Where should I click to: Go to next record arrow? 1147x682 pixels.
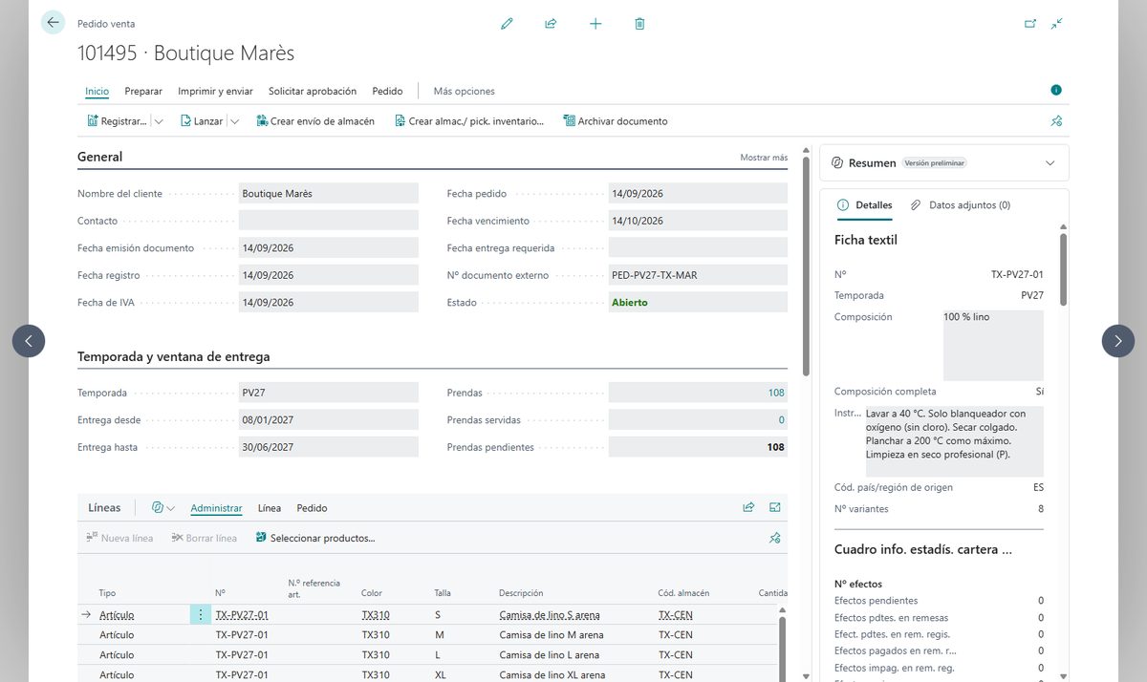1118,341
